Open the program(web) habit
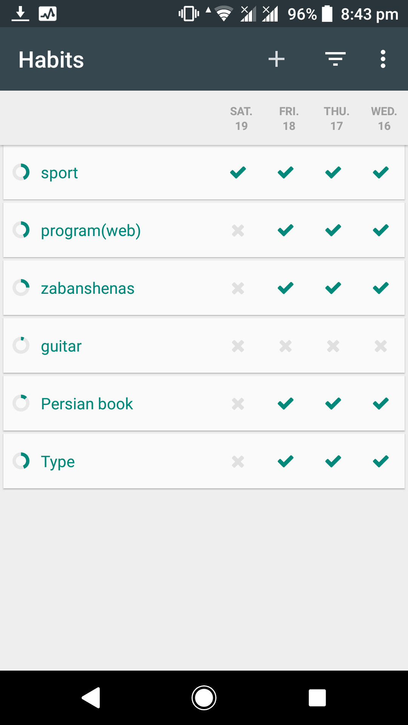408x725 pixels. coord(91,231)
